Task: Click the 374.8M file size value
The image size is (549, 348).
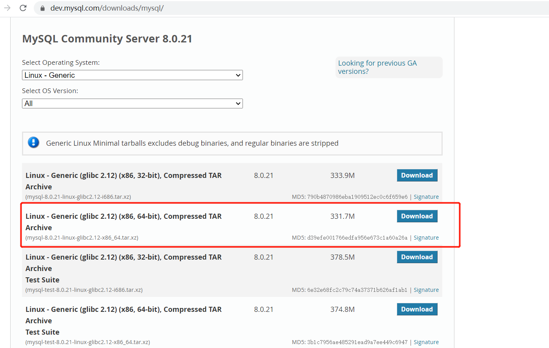Action: tap(343, 310)
